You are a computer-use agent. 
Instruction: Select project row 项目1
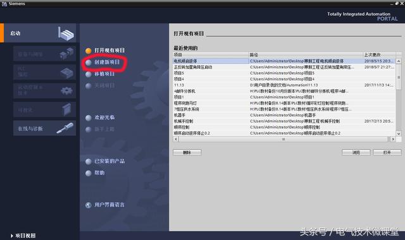point(284,97)
